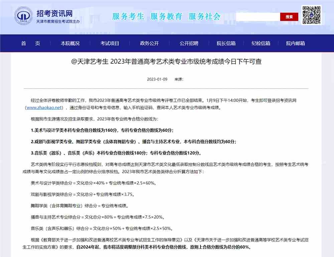Open the 公开招聘 navigation item
334x257 pixels.
(x=189, y=43)
